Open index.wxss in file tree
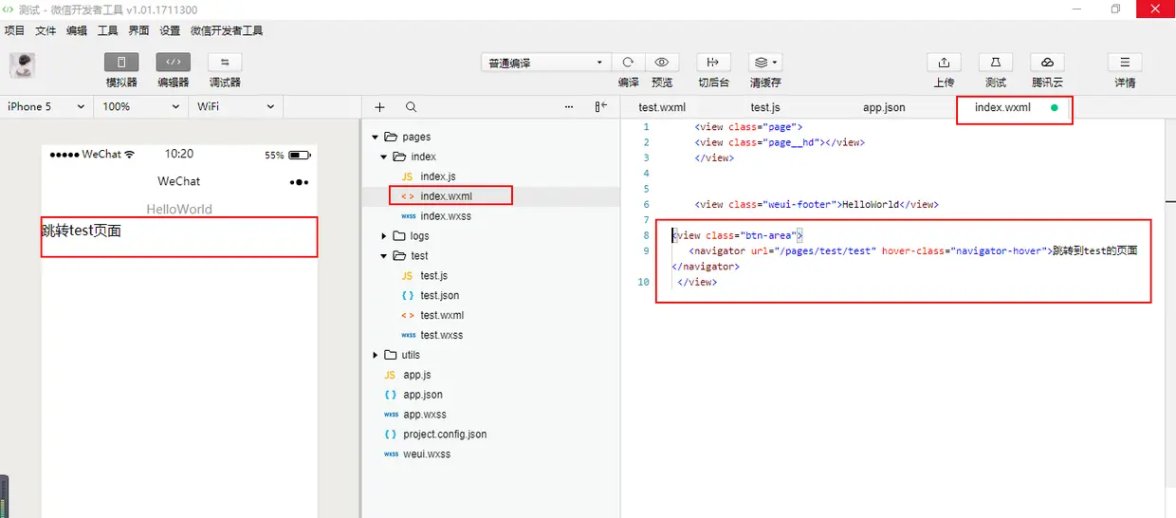This screenshot has width=1176, height=518. [446, 216]
